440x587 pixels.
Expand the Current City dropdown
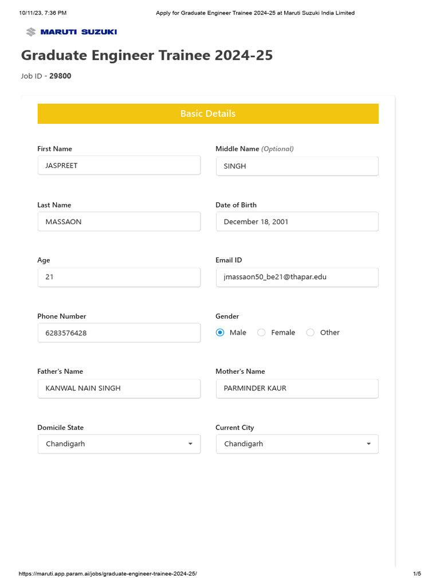click(x=297, y=444)
